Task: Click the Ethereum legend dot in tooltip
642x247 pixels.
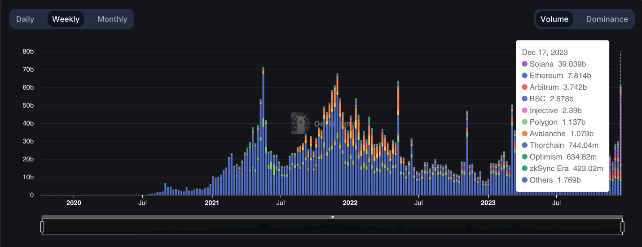Action: (x=524, y=76)
